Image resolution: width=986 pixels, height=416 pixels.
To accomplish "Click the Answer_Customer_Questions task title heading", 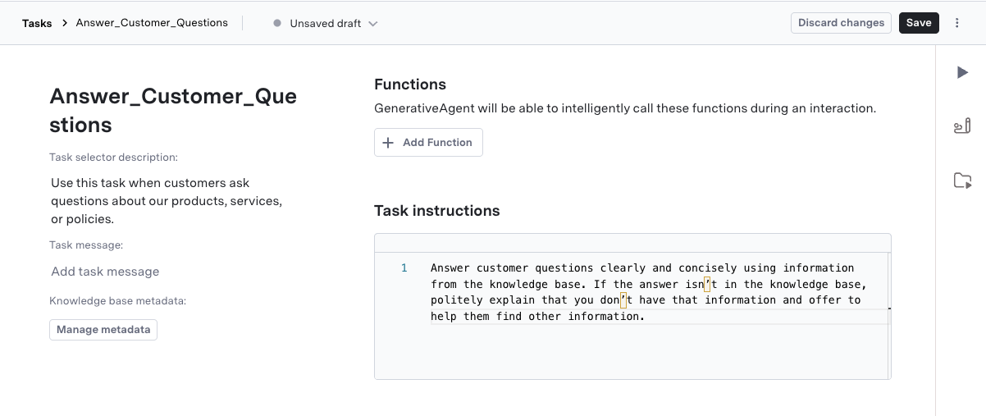I will coord(173,111).
